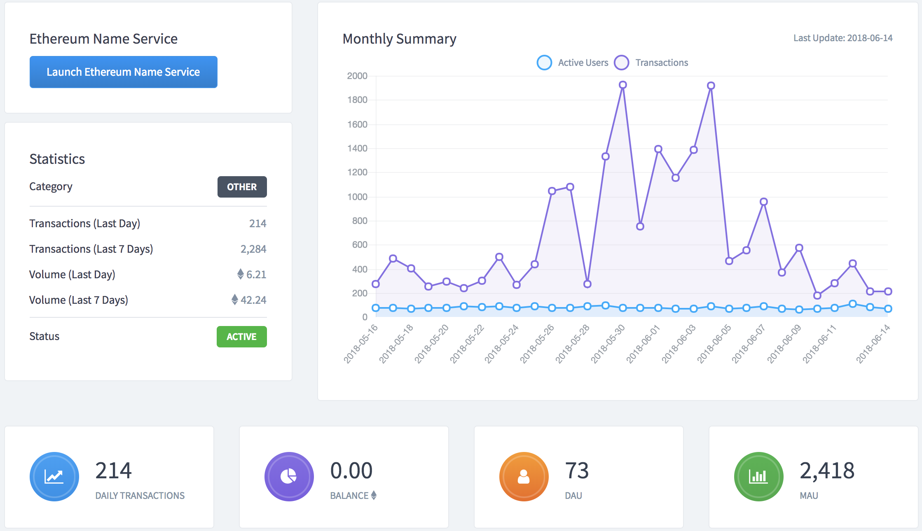Click the 214 daily transactions figure
This screenshot has height=531, width=922.
point(113,470)
